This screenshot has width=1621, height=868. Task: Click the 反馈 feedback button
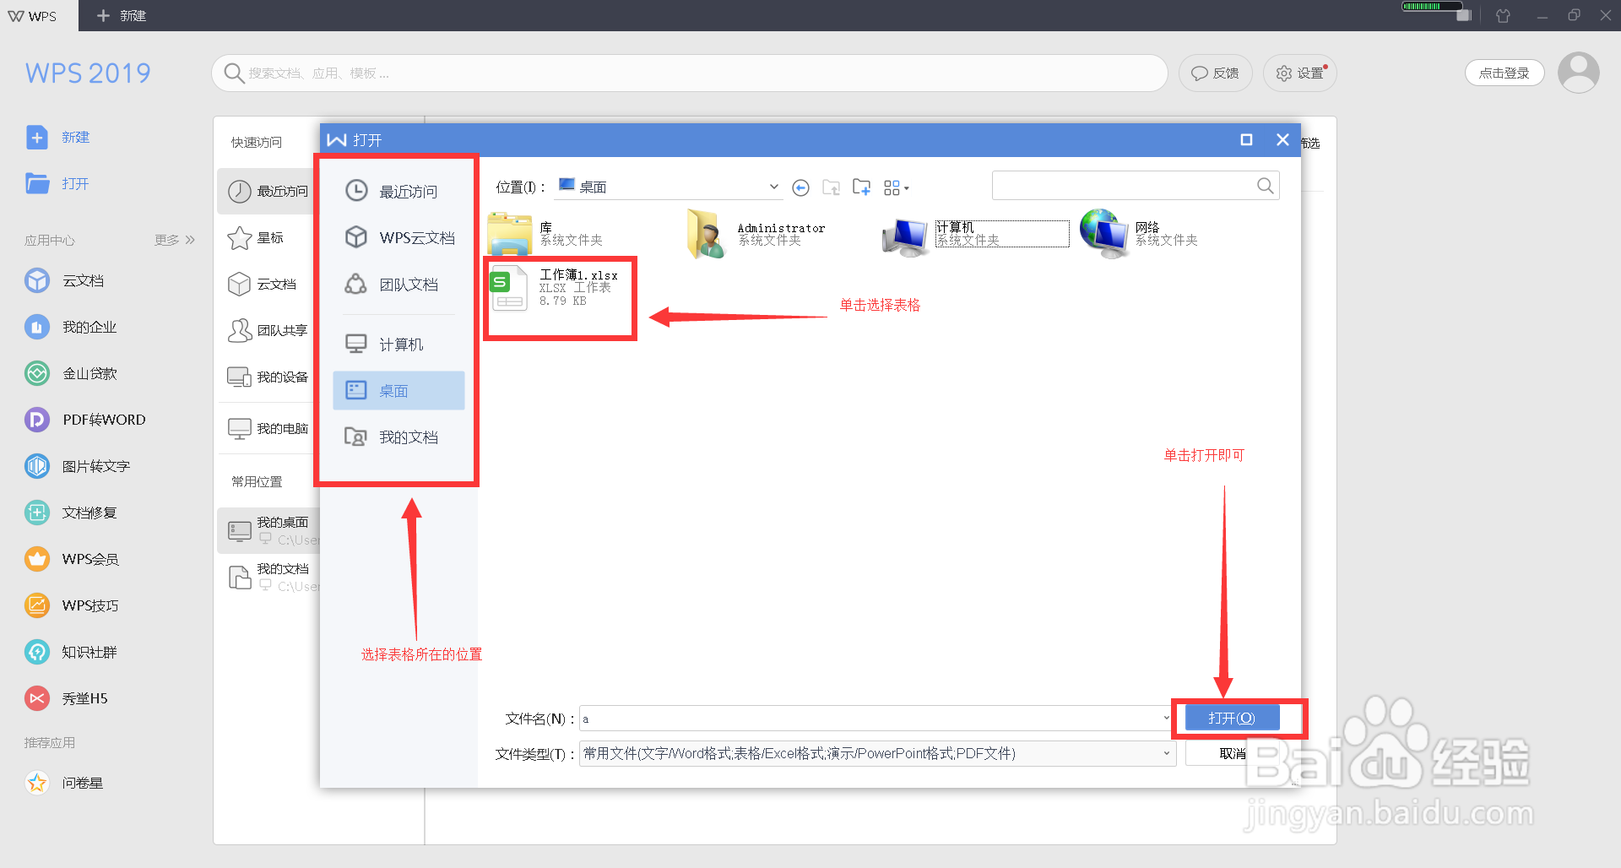1215,73
